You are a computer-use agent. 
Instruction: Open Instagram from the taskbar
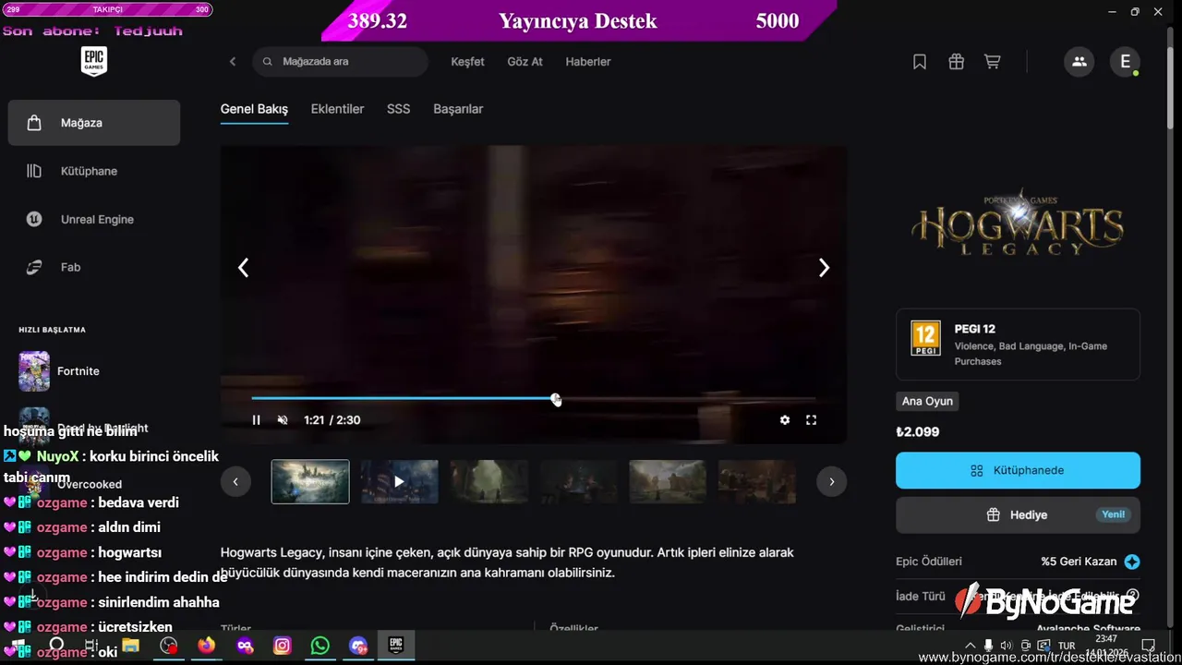[x=283, y=646]
